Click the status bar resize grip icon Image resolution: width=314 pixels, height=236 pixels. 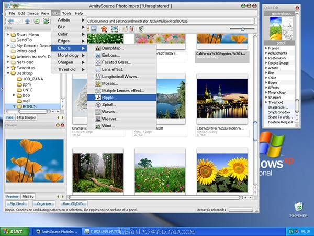tap(256, 210)
